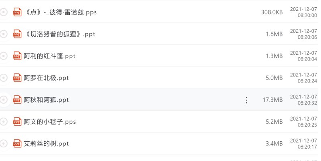Toggle the selection circle for 《切洛努普的狐狸》.ppt
Image resolution: width=321 pixels, height=161 pixels.
point(4,34)
